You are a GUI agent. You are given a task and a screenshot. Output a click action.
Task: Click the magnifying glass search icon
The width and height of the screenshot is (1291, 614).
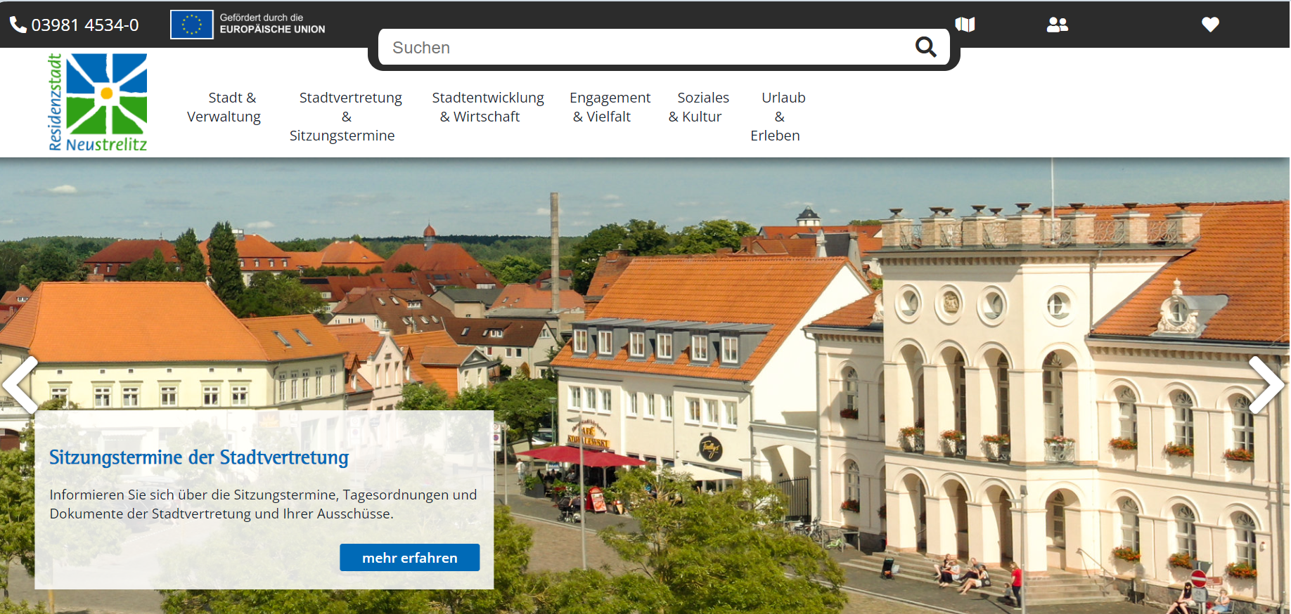point(925,47)
